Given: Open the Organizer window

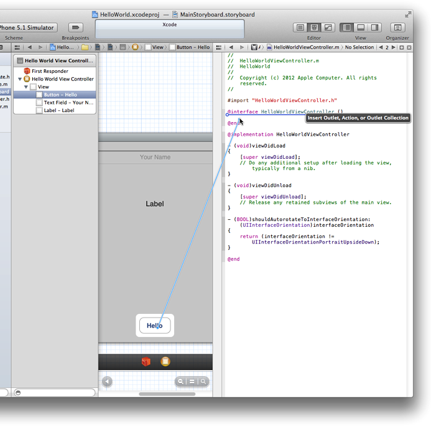Looking at the screenshot, I should tap(397, 27).
